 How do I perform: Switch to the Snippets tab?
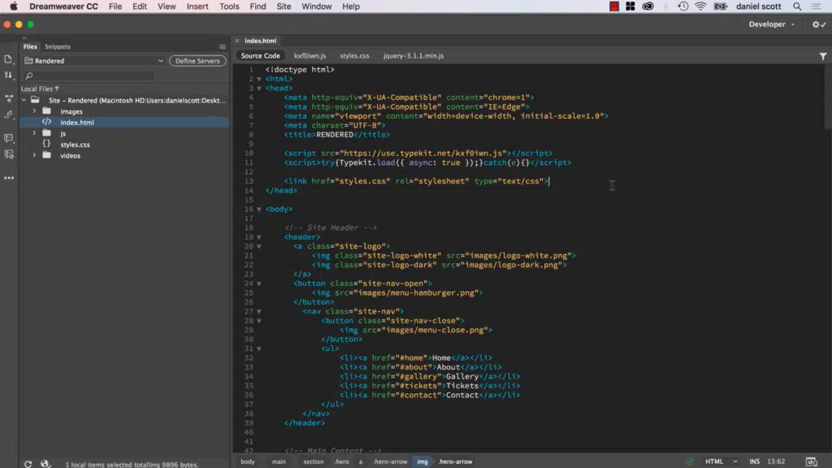point(58,46)
